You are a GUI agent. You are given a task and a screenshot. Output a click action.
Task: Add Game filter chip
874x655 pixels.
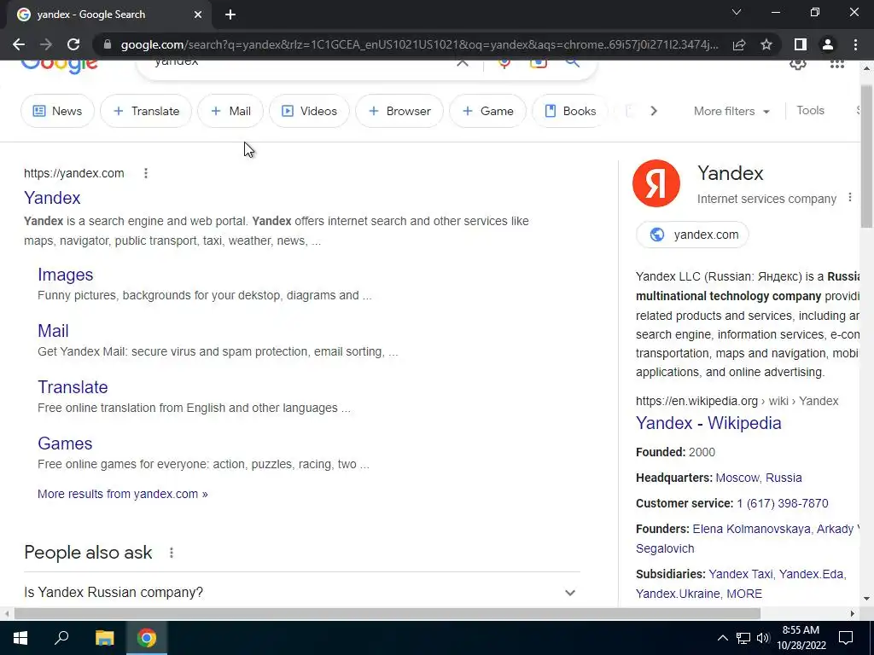[487, 111]
